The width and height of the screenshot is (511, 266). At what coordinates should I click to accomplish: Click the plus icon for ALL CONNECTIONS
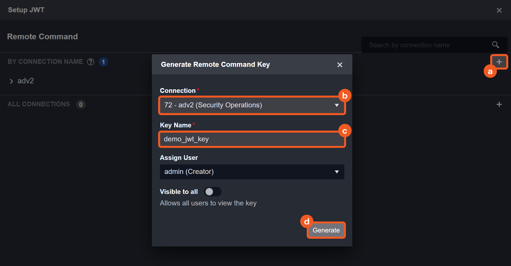pyautogui.click(x=499, y=104)
